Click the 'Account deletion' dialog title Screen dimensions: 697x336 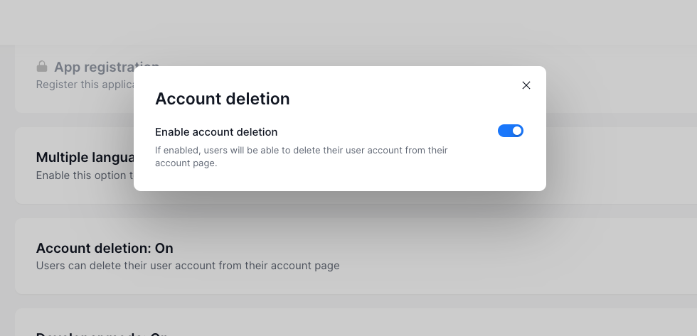pyautogui.click(x=222, y=99)
